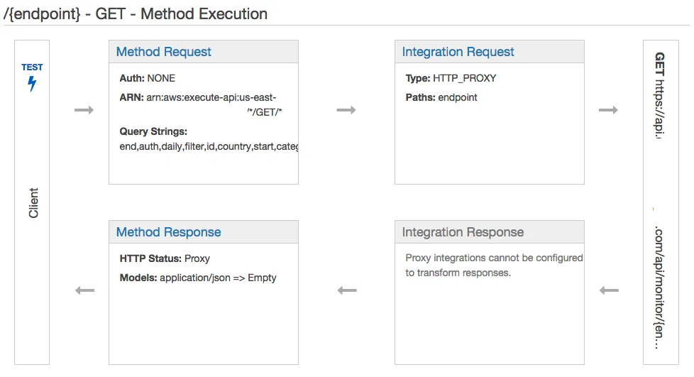Click the Paths: endpoint text
Screen dimensions: 694x377
click(x=441, y=97)
